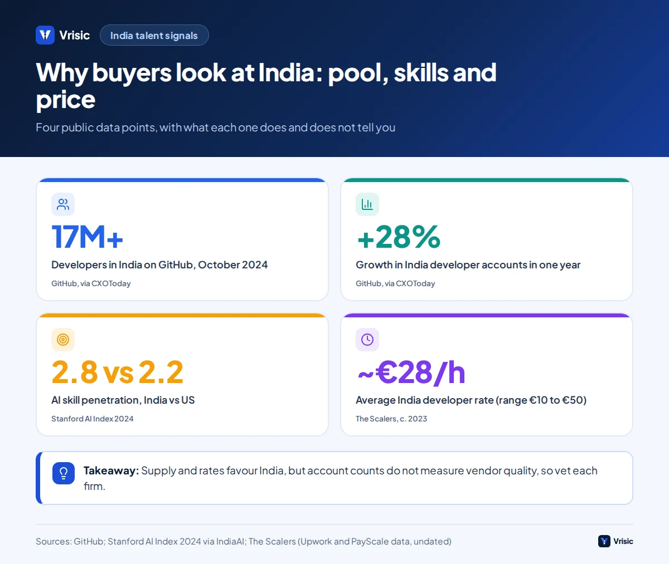
Task: Click the 17M+ statistic
Action: [88, 237]
